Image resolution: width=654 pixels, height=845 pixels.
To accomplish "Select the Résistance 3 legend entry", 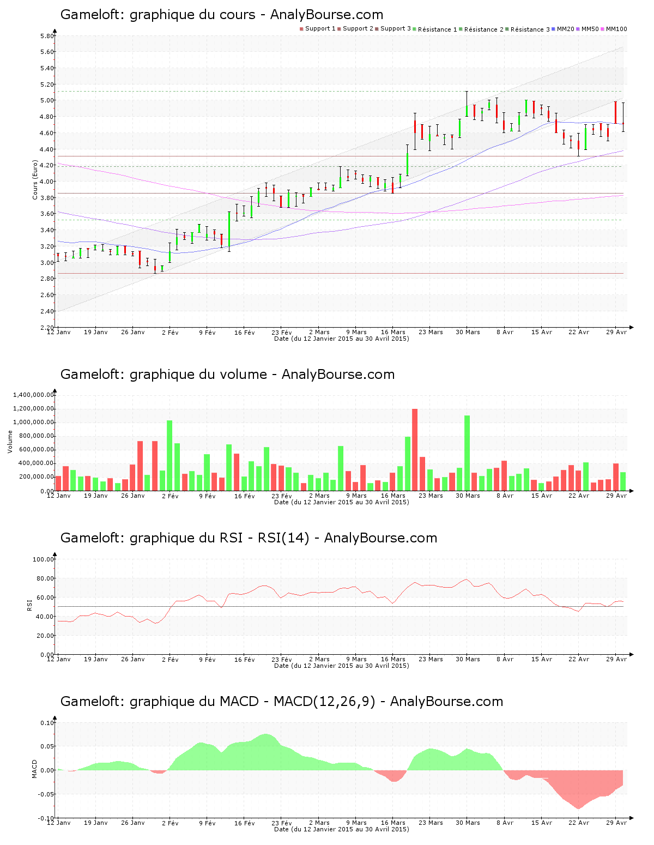I will (528, 29).
